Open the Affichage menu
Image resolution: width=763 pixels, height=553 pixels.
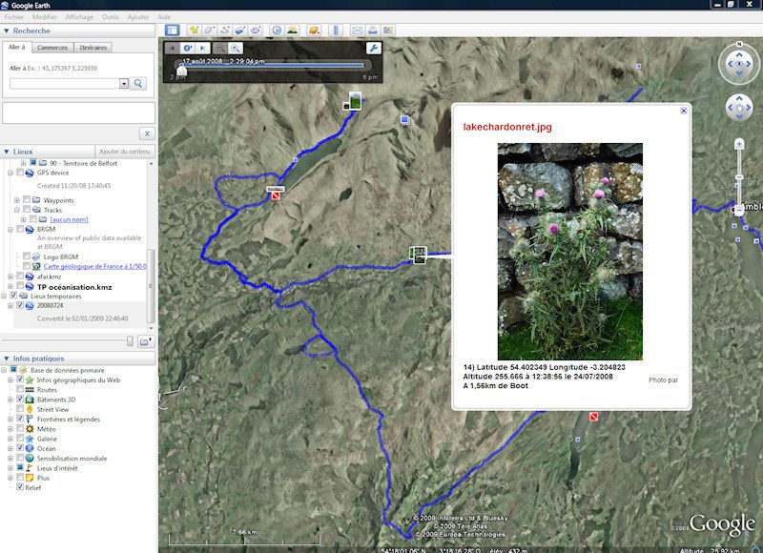[79, 16]
